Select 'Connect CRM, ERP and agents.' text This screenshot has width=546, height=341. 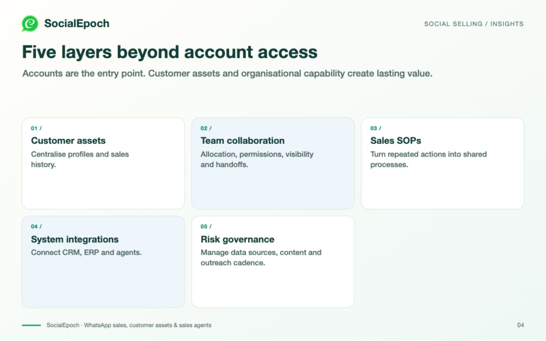pyautogui.click(x=86, y=252)
